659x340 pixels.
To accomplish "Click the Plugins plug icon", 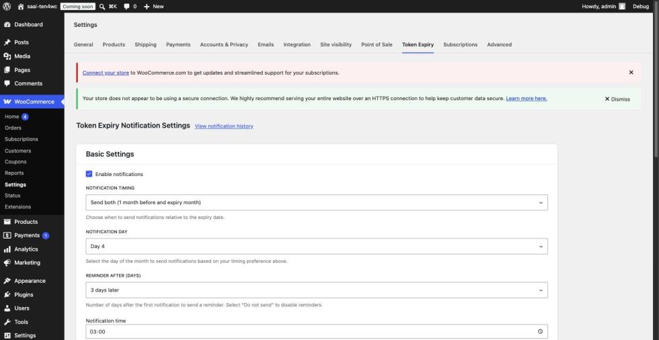I will point(7,295).
